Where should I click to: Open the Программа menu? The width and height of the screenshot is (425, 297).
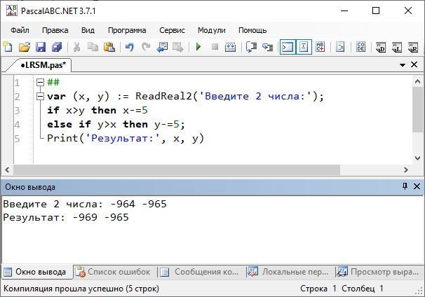(x=127, y=30)
